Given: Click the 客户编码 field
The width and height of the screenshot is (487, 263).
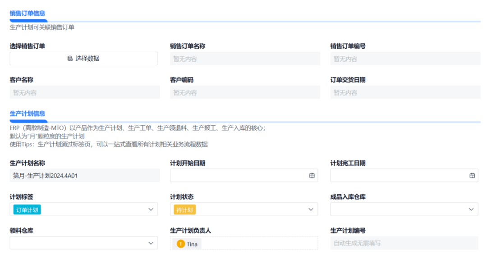Looking at the screenshot, I should pyautogui.click(x=245, y=92).
